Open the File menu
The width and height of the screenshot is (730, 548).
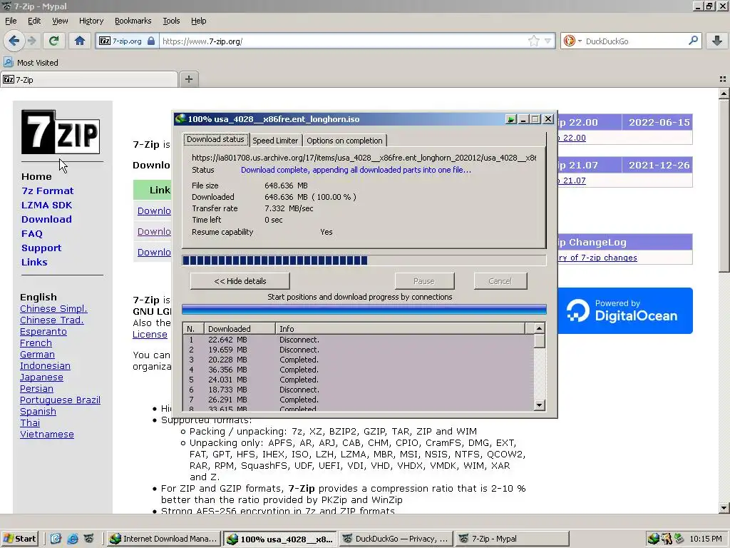(x=11, y=21)
